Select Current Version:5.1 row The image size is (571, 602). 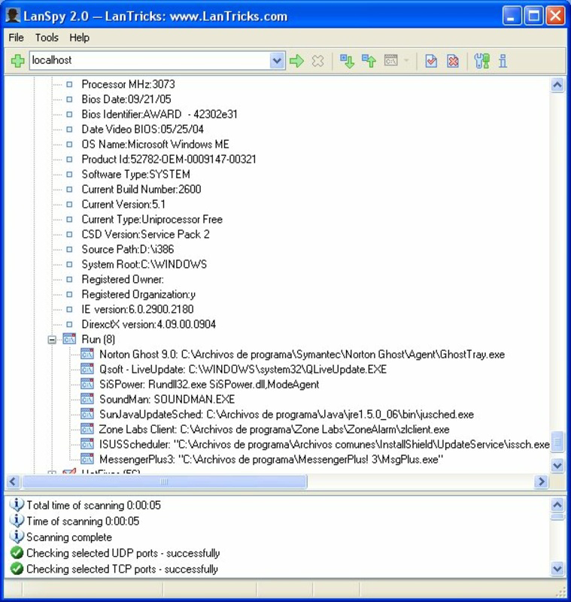tap(123, 204)
